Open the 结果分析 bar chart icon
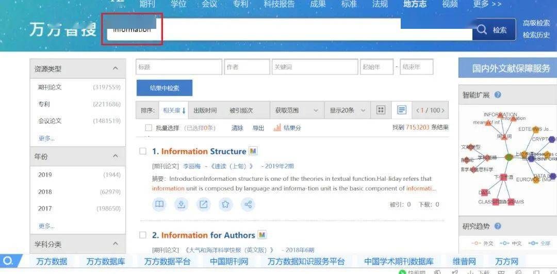 (x=277, y=128)
